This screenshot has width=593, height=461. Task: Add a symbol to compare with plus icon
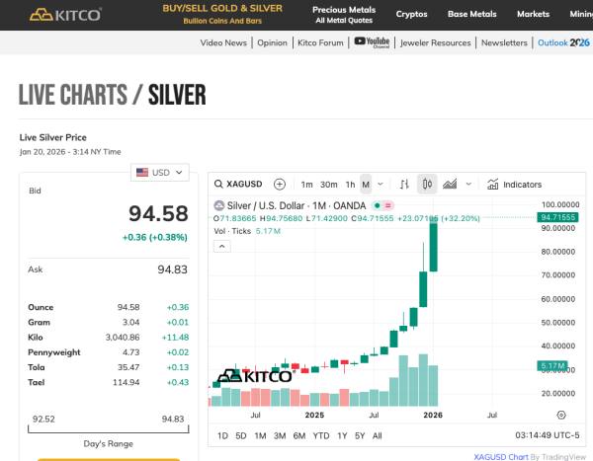coord(280,185)
